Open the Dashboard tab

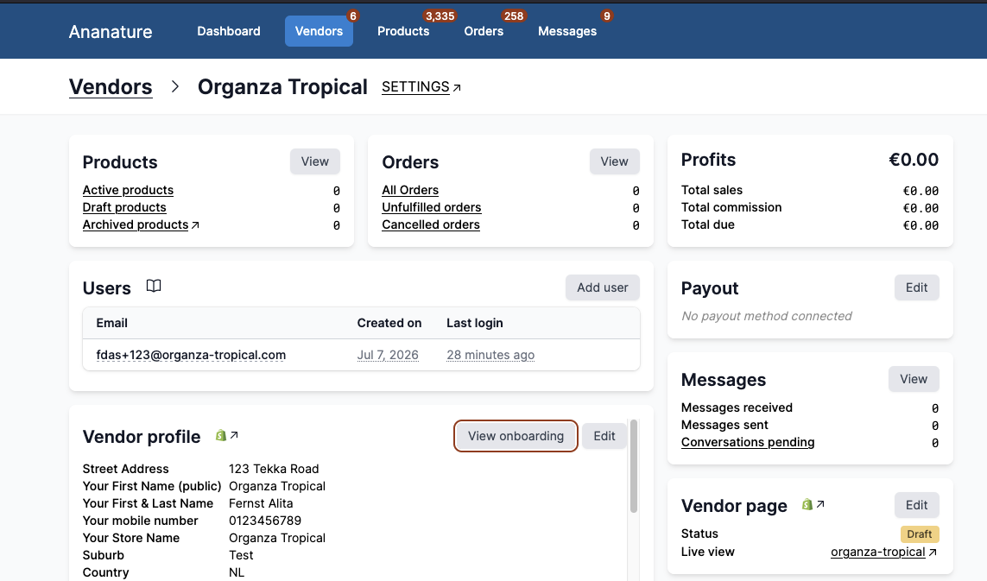click(x=229, y=31)
